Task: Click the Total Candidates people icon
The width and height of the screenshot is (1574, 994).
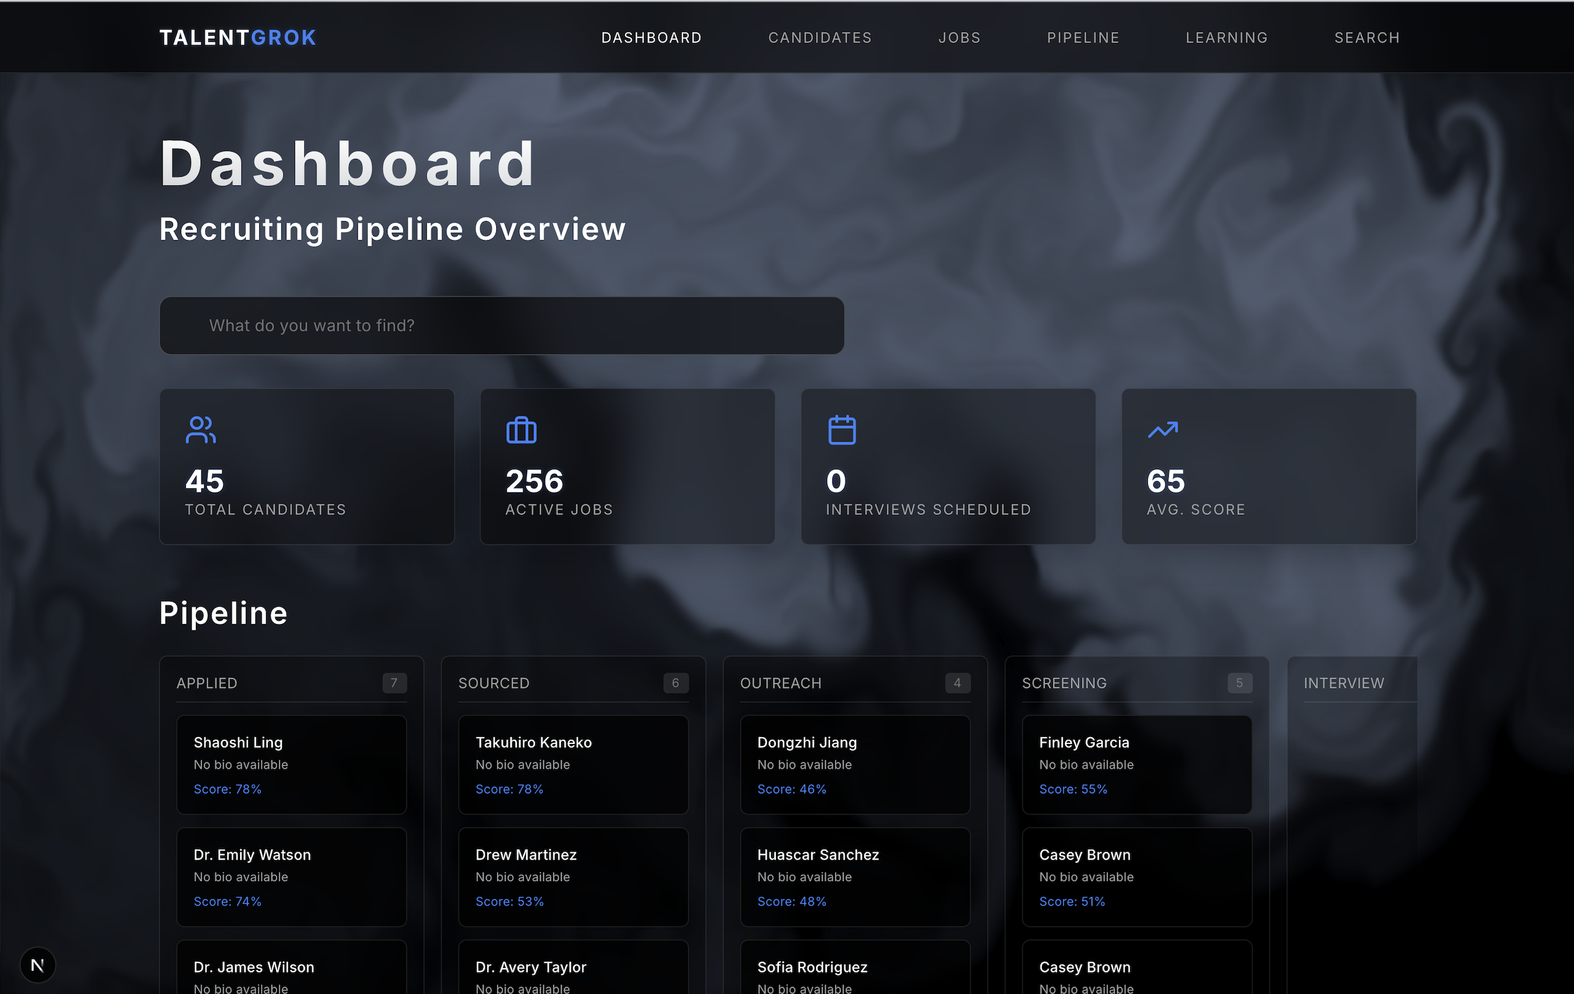Action: tap(200, 430)
